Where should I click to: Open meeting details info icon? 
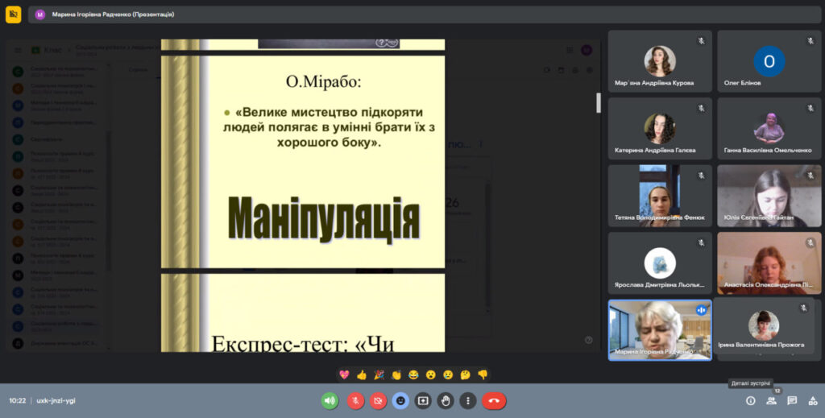pos(750,400)
